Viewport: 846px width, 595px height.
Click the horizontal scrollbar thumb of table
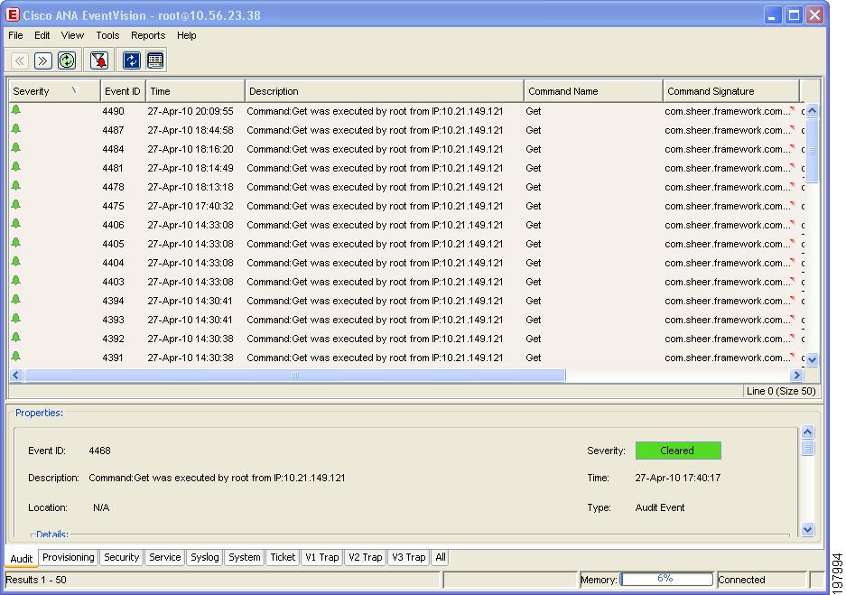(295, 375)
